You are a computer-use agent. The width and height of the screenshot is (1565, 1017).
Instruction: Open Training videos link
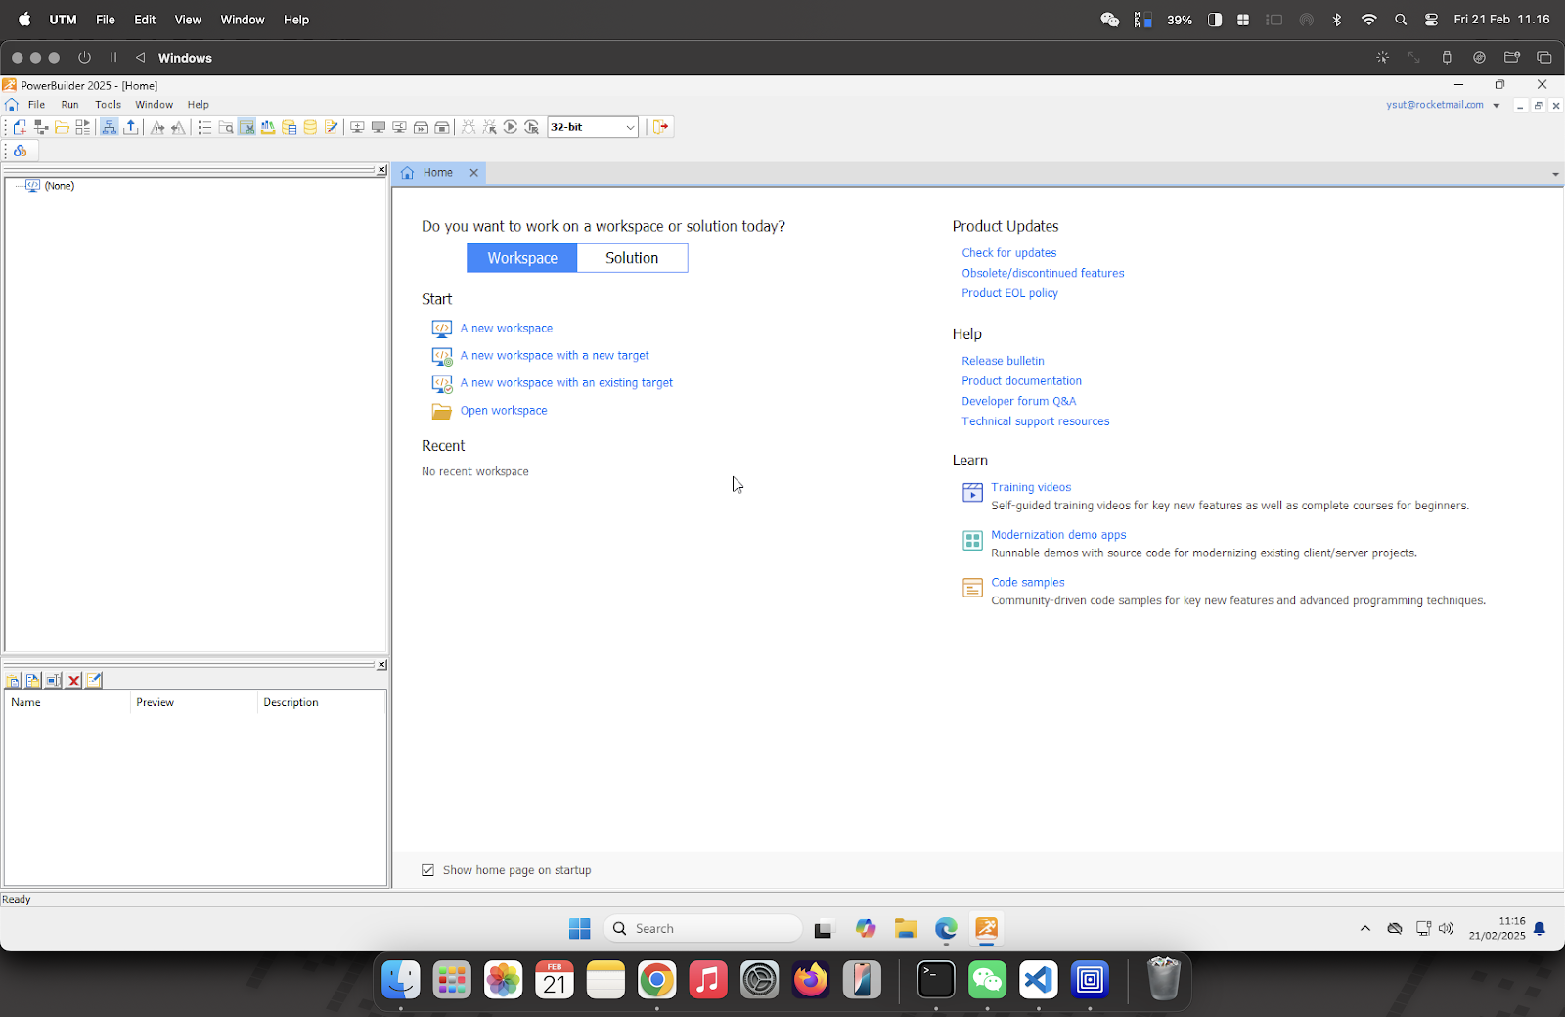(1031, 487)
